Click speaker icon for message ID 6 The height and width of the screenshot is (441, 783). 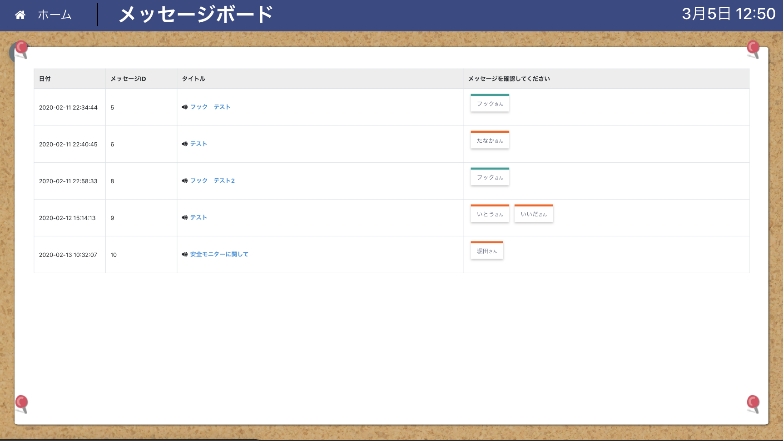point(184,144)
